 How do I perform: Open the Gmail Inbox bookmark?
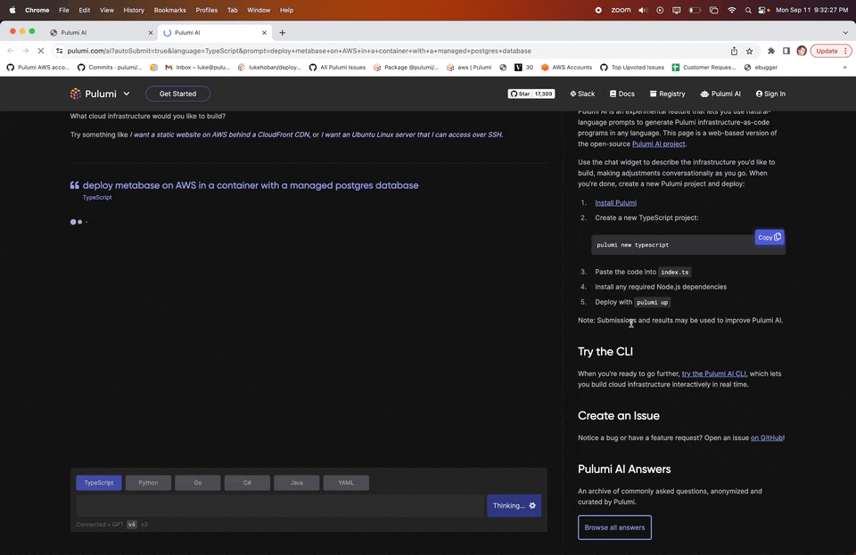click(198, 68)
